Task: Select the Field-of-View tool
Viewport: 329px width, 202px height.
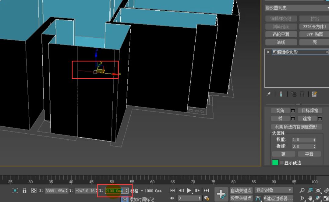Action: click(x=302, y=198)
